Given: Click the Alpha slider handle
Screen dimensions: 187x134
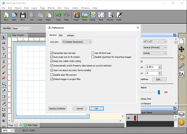Looking at the screenshot, I should pyautogui.click(x=159, y=92).
